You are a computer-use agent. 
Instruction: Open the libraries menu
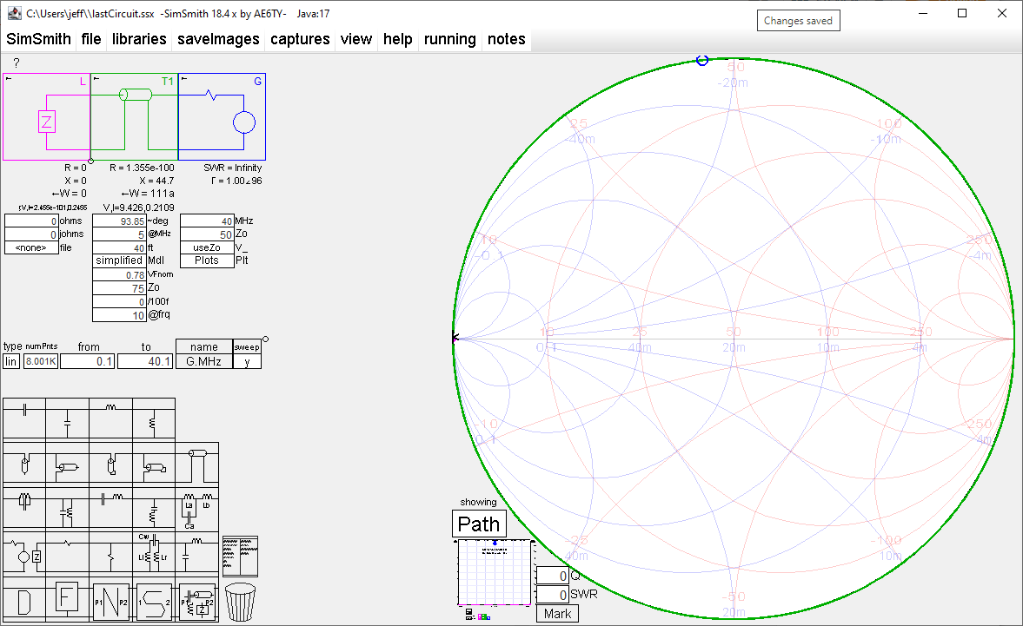(x=139, y=39)
